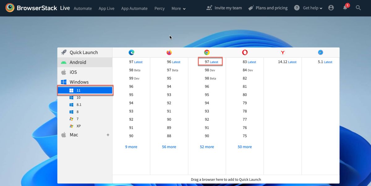Select Chrome version 93
The height and width of the screenshot is (186, 371).
point(207,111)
